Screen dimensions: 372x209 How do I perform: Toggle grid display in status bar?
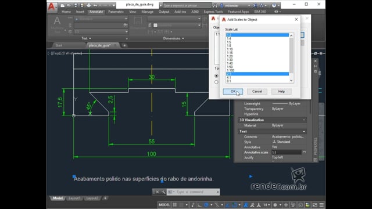click(x=175, y=205)
